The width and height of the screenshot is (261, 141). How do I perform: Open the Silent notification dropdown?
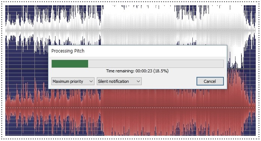(119, 81)
